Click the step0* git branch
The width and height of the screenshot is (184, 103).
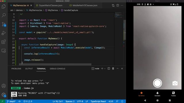coord(11,101)
